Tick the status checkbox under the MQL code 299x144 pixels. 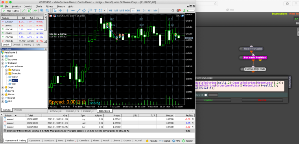[x=205, y=95]
